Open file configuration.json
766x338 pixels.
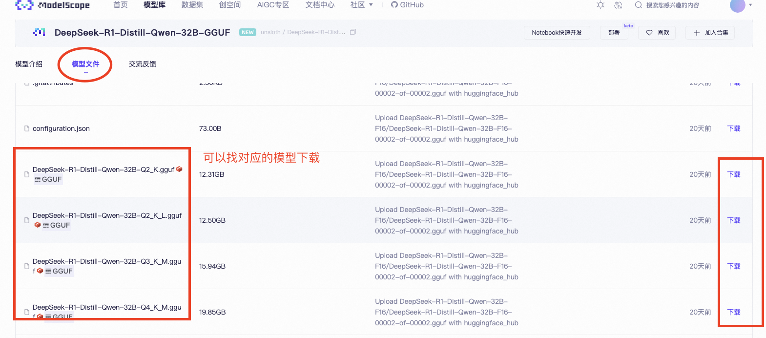coord(61,128)
